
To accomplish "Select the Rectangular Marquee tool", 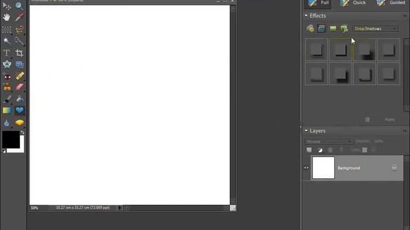I will point(6,30).
